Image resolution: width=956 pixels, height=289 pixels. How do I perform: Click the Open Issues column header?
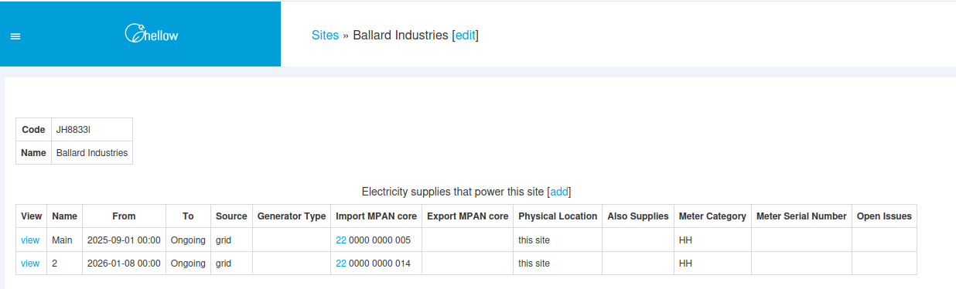pyautogui.click(x=884, y=216)
